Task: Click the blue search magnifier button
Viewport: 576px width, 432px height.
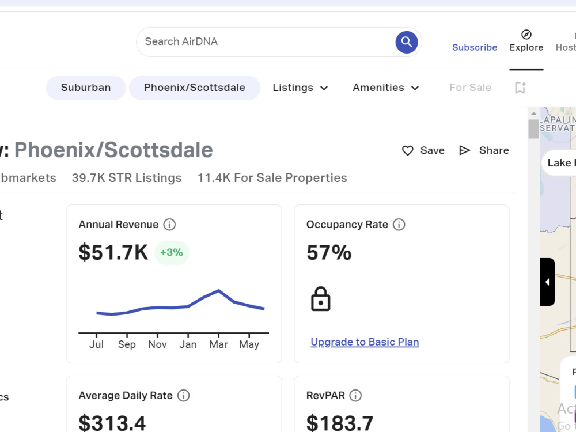Action: (406, 42)
